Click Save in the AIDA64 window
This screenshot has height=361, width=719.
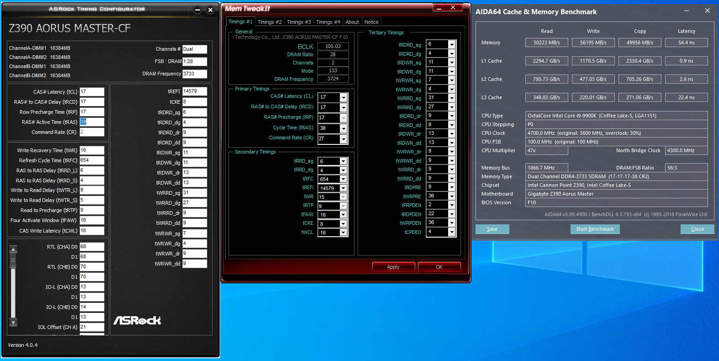pyautogui.click(x=492, y=229)
